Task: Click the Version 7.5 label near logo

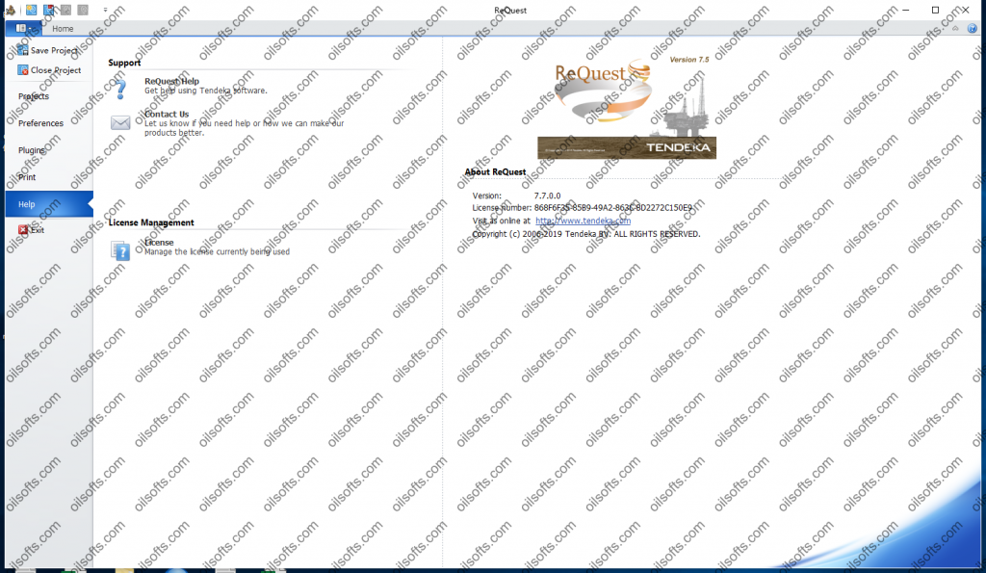Action: (x=689, y=60)
